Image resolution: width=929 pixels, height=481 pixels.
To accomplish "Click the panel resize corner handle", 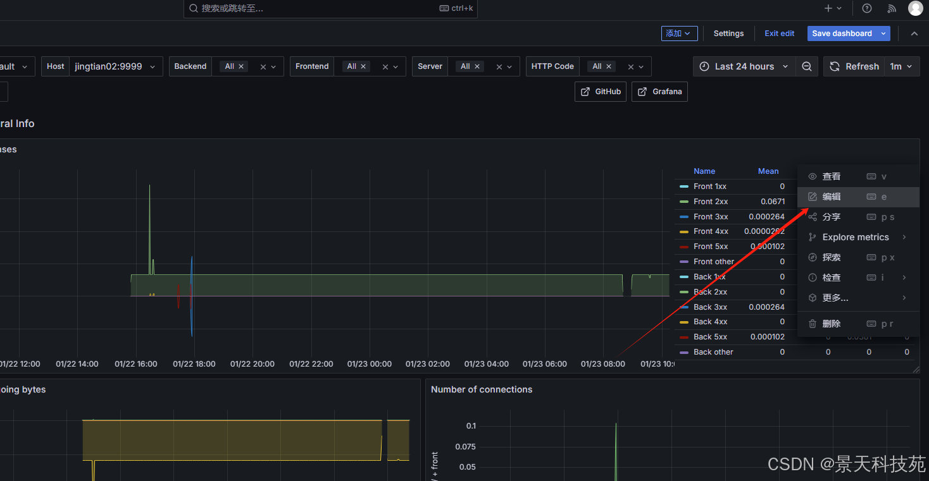I will 914,368.
